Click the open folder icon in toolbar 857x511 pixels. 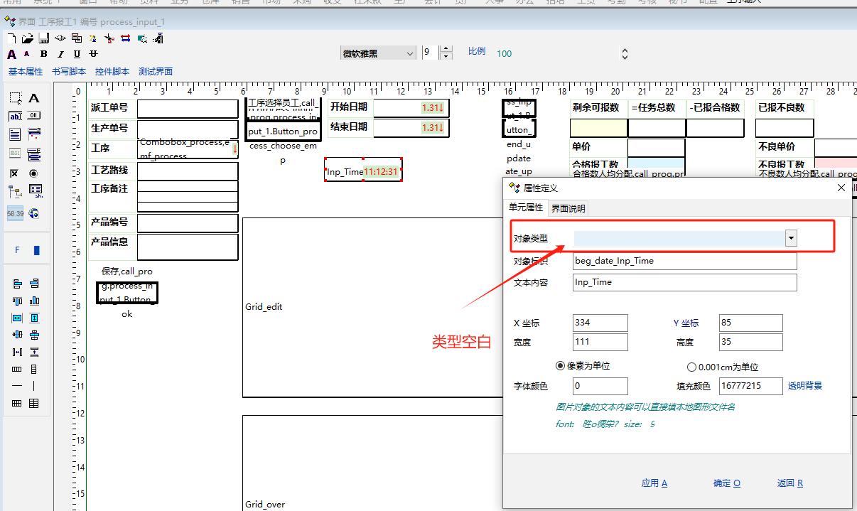coord(27,38)
